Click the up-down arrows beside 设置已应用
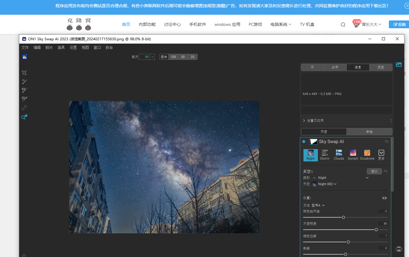 click(x=391, y=121)
